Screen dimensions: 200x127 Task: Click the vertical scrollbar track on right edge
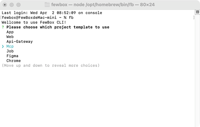pyautogui.click(x=198, y=70)
